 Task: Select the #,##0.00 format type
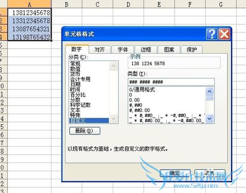[167, 110]
